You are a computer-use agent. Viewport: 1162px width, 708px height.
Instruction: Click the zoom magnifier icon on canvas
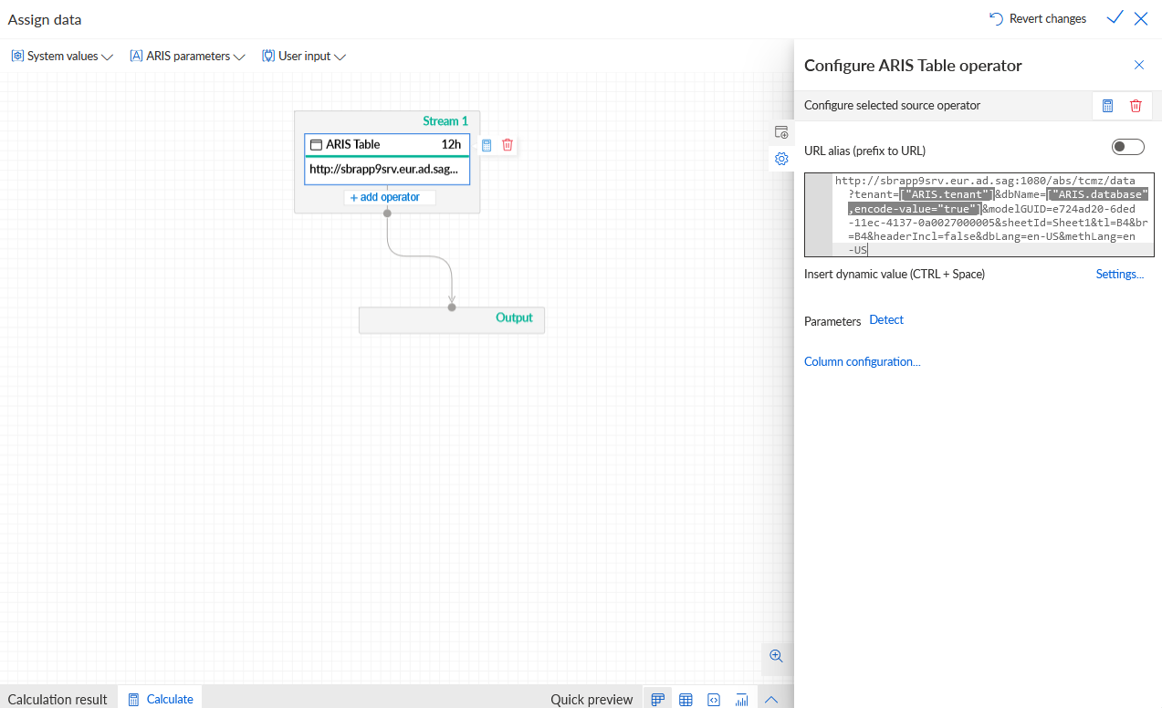(x=777, y=656)
